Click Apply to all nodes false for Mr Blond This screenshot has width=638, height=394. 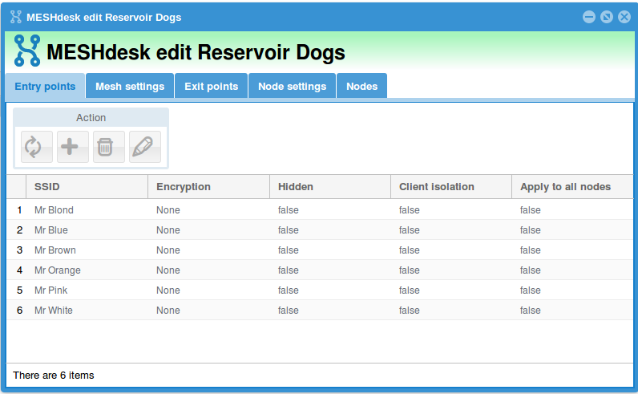point(572,209)
